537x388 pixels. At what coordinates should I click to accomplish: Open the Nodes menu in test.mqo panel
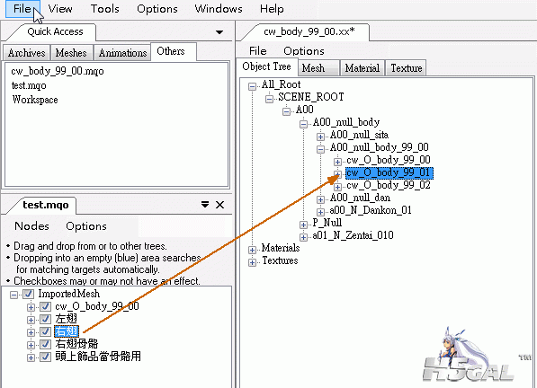31,226
